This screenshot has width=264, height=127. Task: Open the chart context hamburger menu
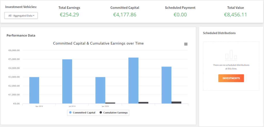pyautogui.click(x=186, y=44)
